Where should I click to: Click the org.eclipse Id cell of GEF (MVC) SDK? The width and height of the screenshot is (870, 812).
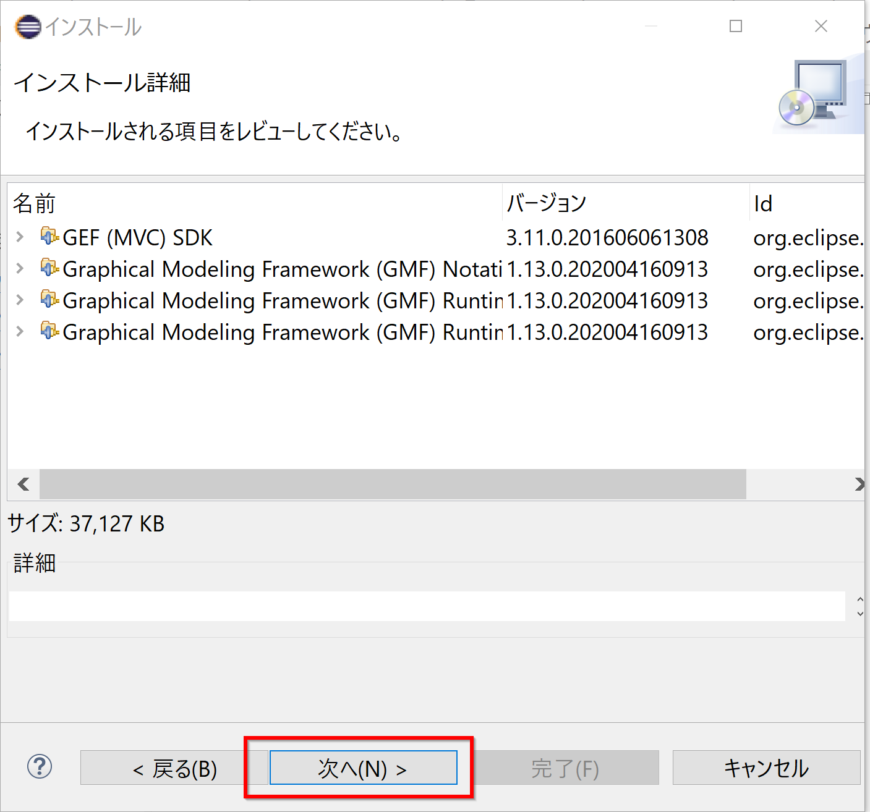click(x=808, y=239)
